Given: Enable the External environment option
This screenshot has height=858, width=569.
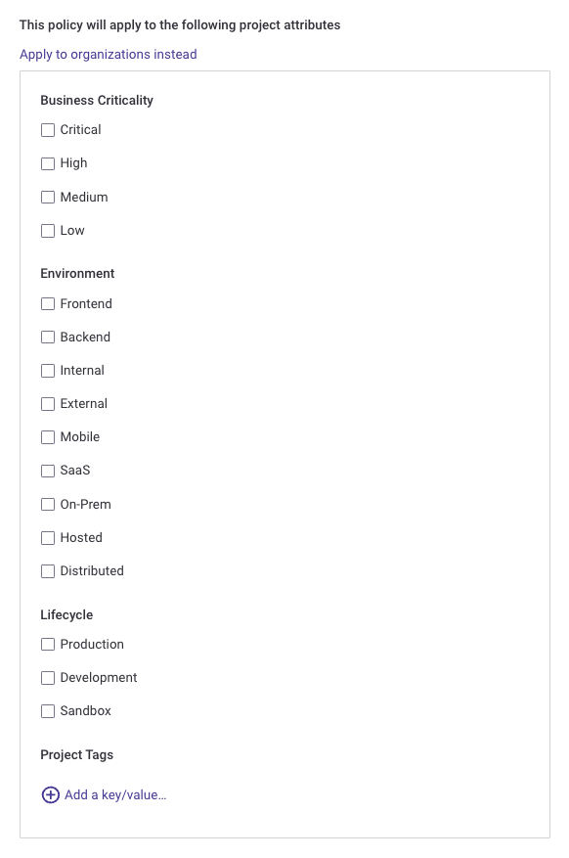Looking at the screenshot, I should pos(48,403).
